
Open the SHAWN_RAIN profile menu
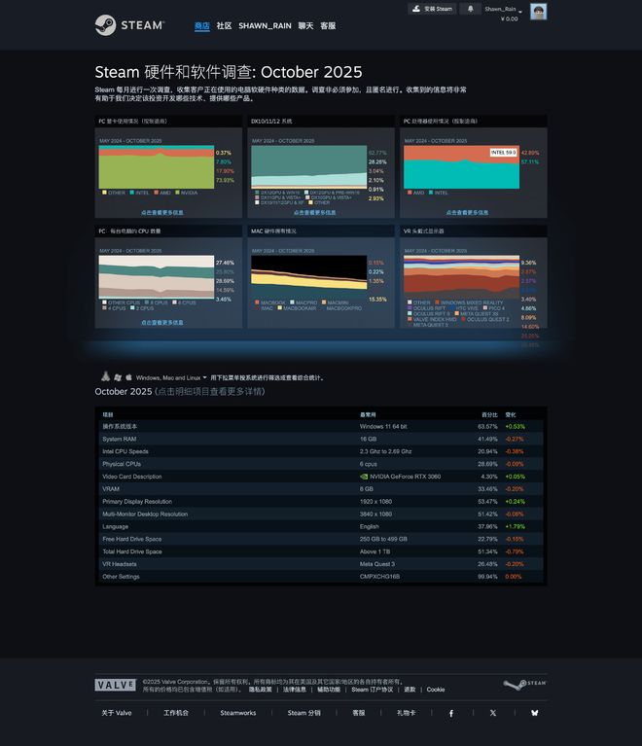(x=265, y=25)
